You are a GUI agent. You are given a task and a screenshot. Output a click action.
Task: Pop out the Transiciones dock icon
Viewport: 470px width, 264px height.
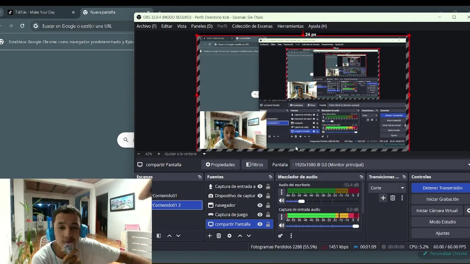pyautogui.click(x=404, y=177)
